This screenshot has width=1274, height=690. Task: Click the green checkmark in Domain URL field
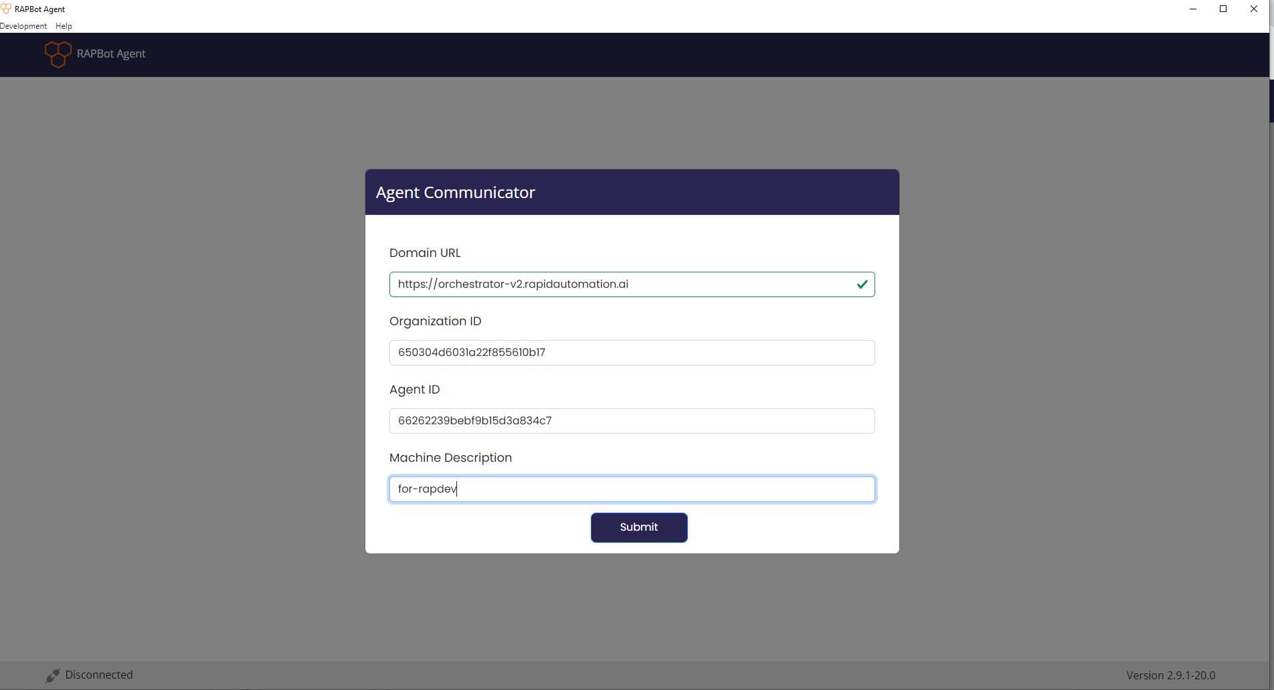862,284
